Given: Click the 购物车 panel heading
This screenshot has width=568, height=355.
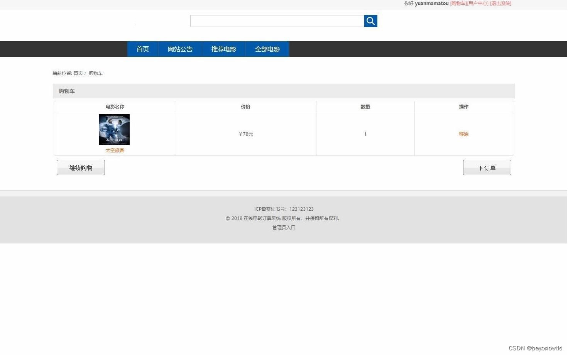Looking at the screenshot, I should (x=67, y=91).
